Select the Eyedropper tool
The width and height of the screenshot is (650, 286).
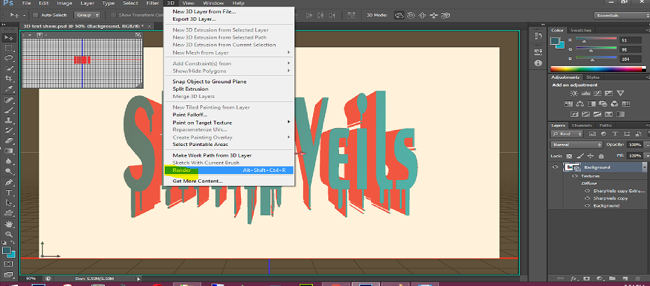pos(8,89)
